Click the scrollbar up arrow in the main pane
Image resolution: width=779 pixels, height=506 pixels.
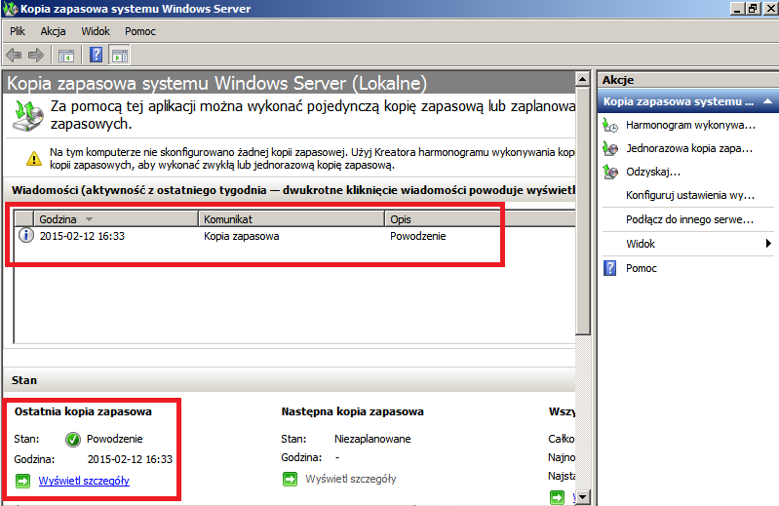582,79
